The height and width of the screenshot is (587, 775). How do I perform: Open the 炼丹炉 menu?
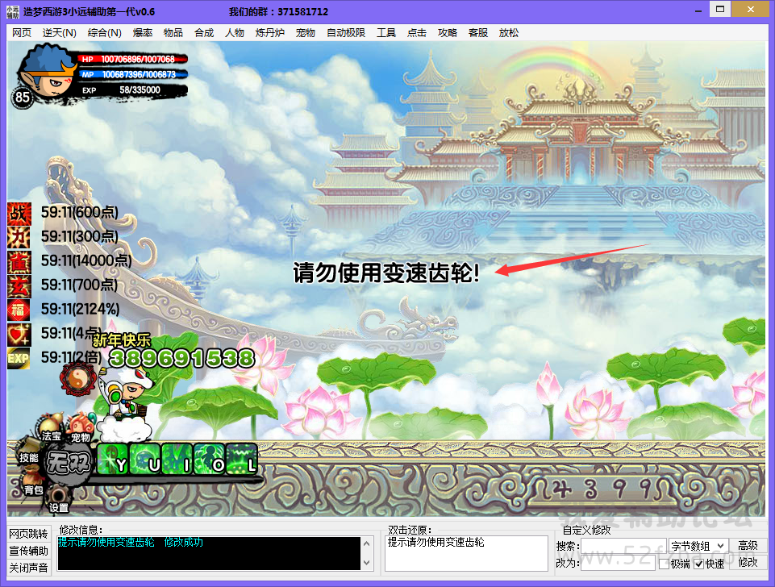pyautogui.click(x=270, y=33)
